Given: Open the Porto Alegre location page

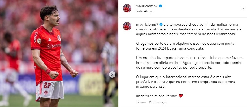Looking at the screenshot, I should 144,11.
